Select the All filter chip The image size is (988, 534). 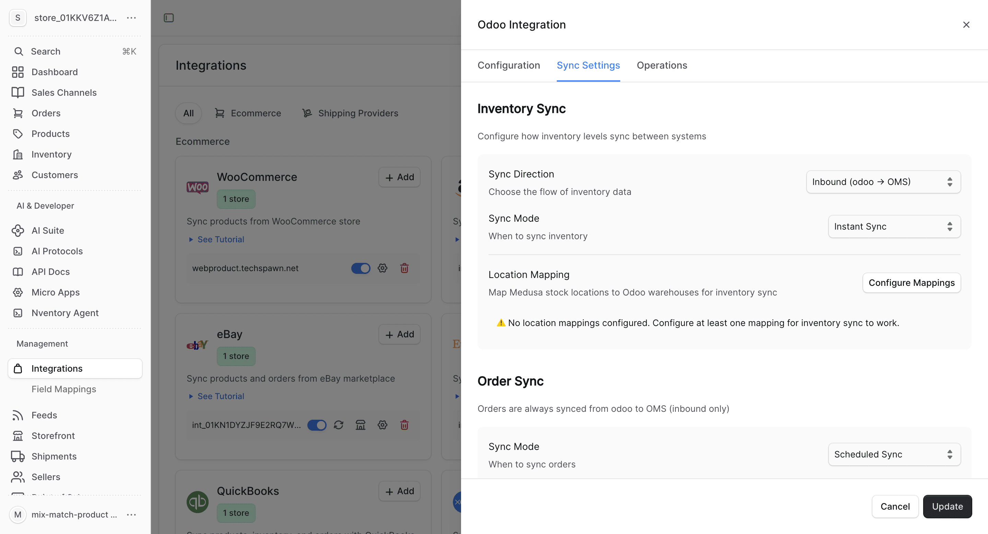click(x=188, y=113)
